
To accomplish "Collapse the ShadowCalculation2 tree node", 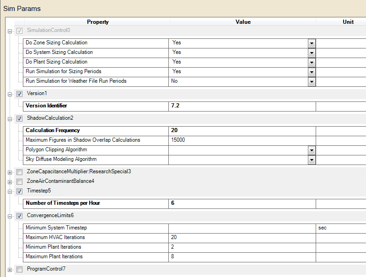I will tap(10, 119).
